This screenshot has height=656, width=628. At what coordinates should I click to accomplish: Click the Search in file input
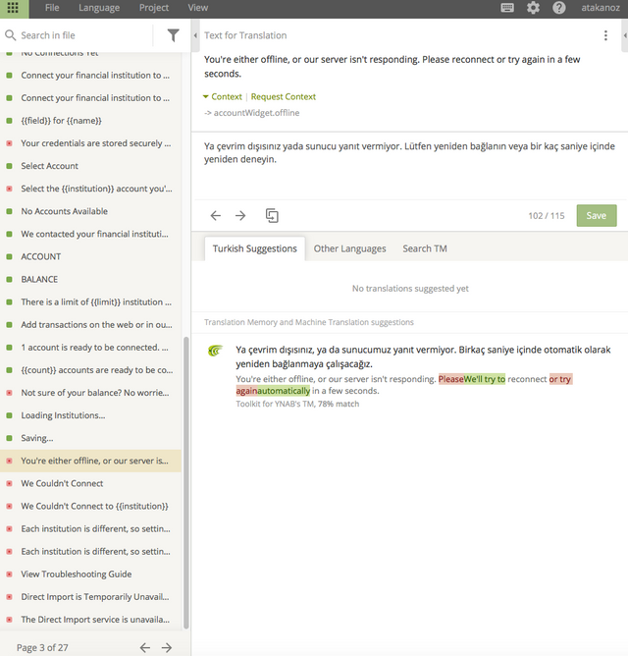83,35
